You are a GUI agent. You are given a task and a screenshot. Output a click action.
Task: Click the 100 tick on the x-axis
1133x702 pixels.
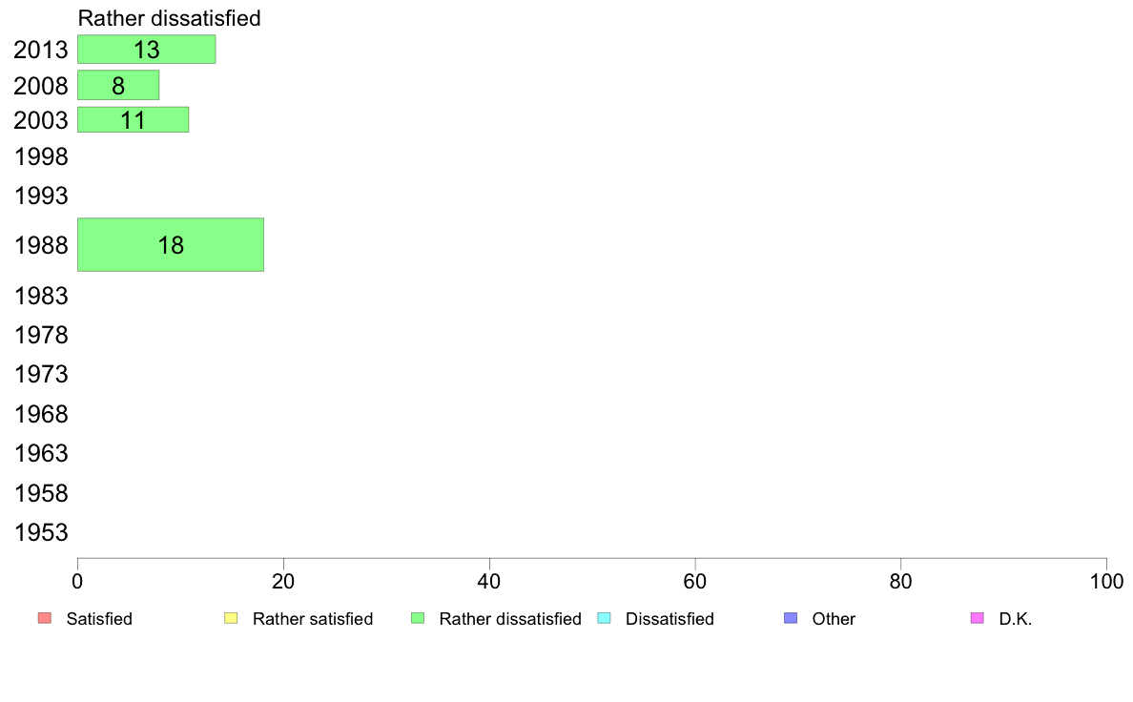pos(1106,581)
